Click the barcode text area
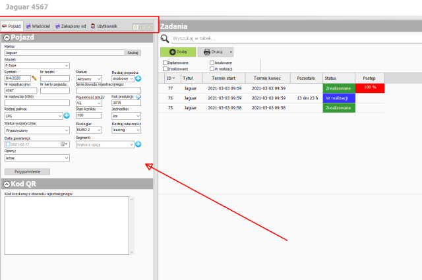422x280 pixels. [x=67, y=226]
